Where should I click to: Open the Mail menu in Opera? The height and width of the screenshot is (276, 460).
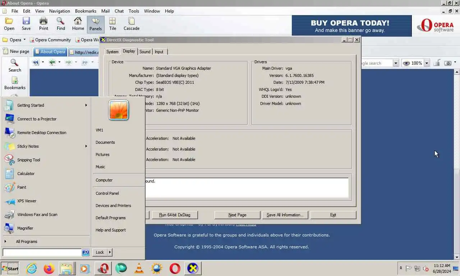105,11
